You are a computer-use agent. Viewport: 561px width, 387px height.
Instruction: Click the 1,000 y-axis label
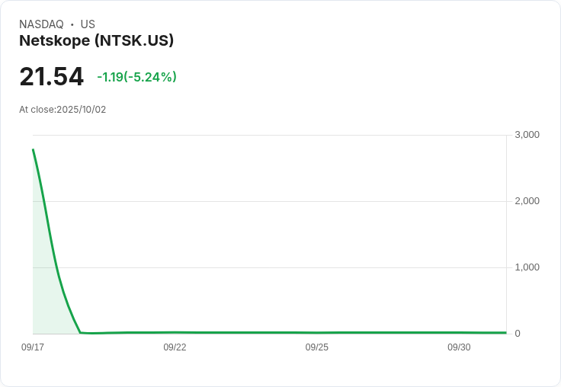coord(527,267)
